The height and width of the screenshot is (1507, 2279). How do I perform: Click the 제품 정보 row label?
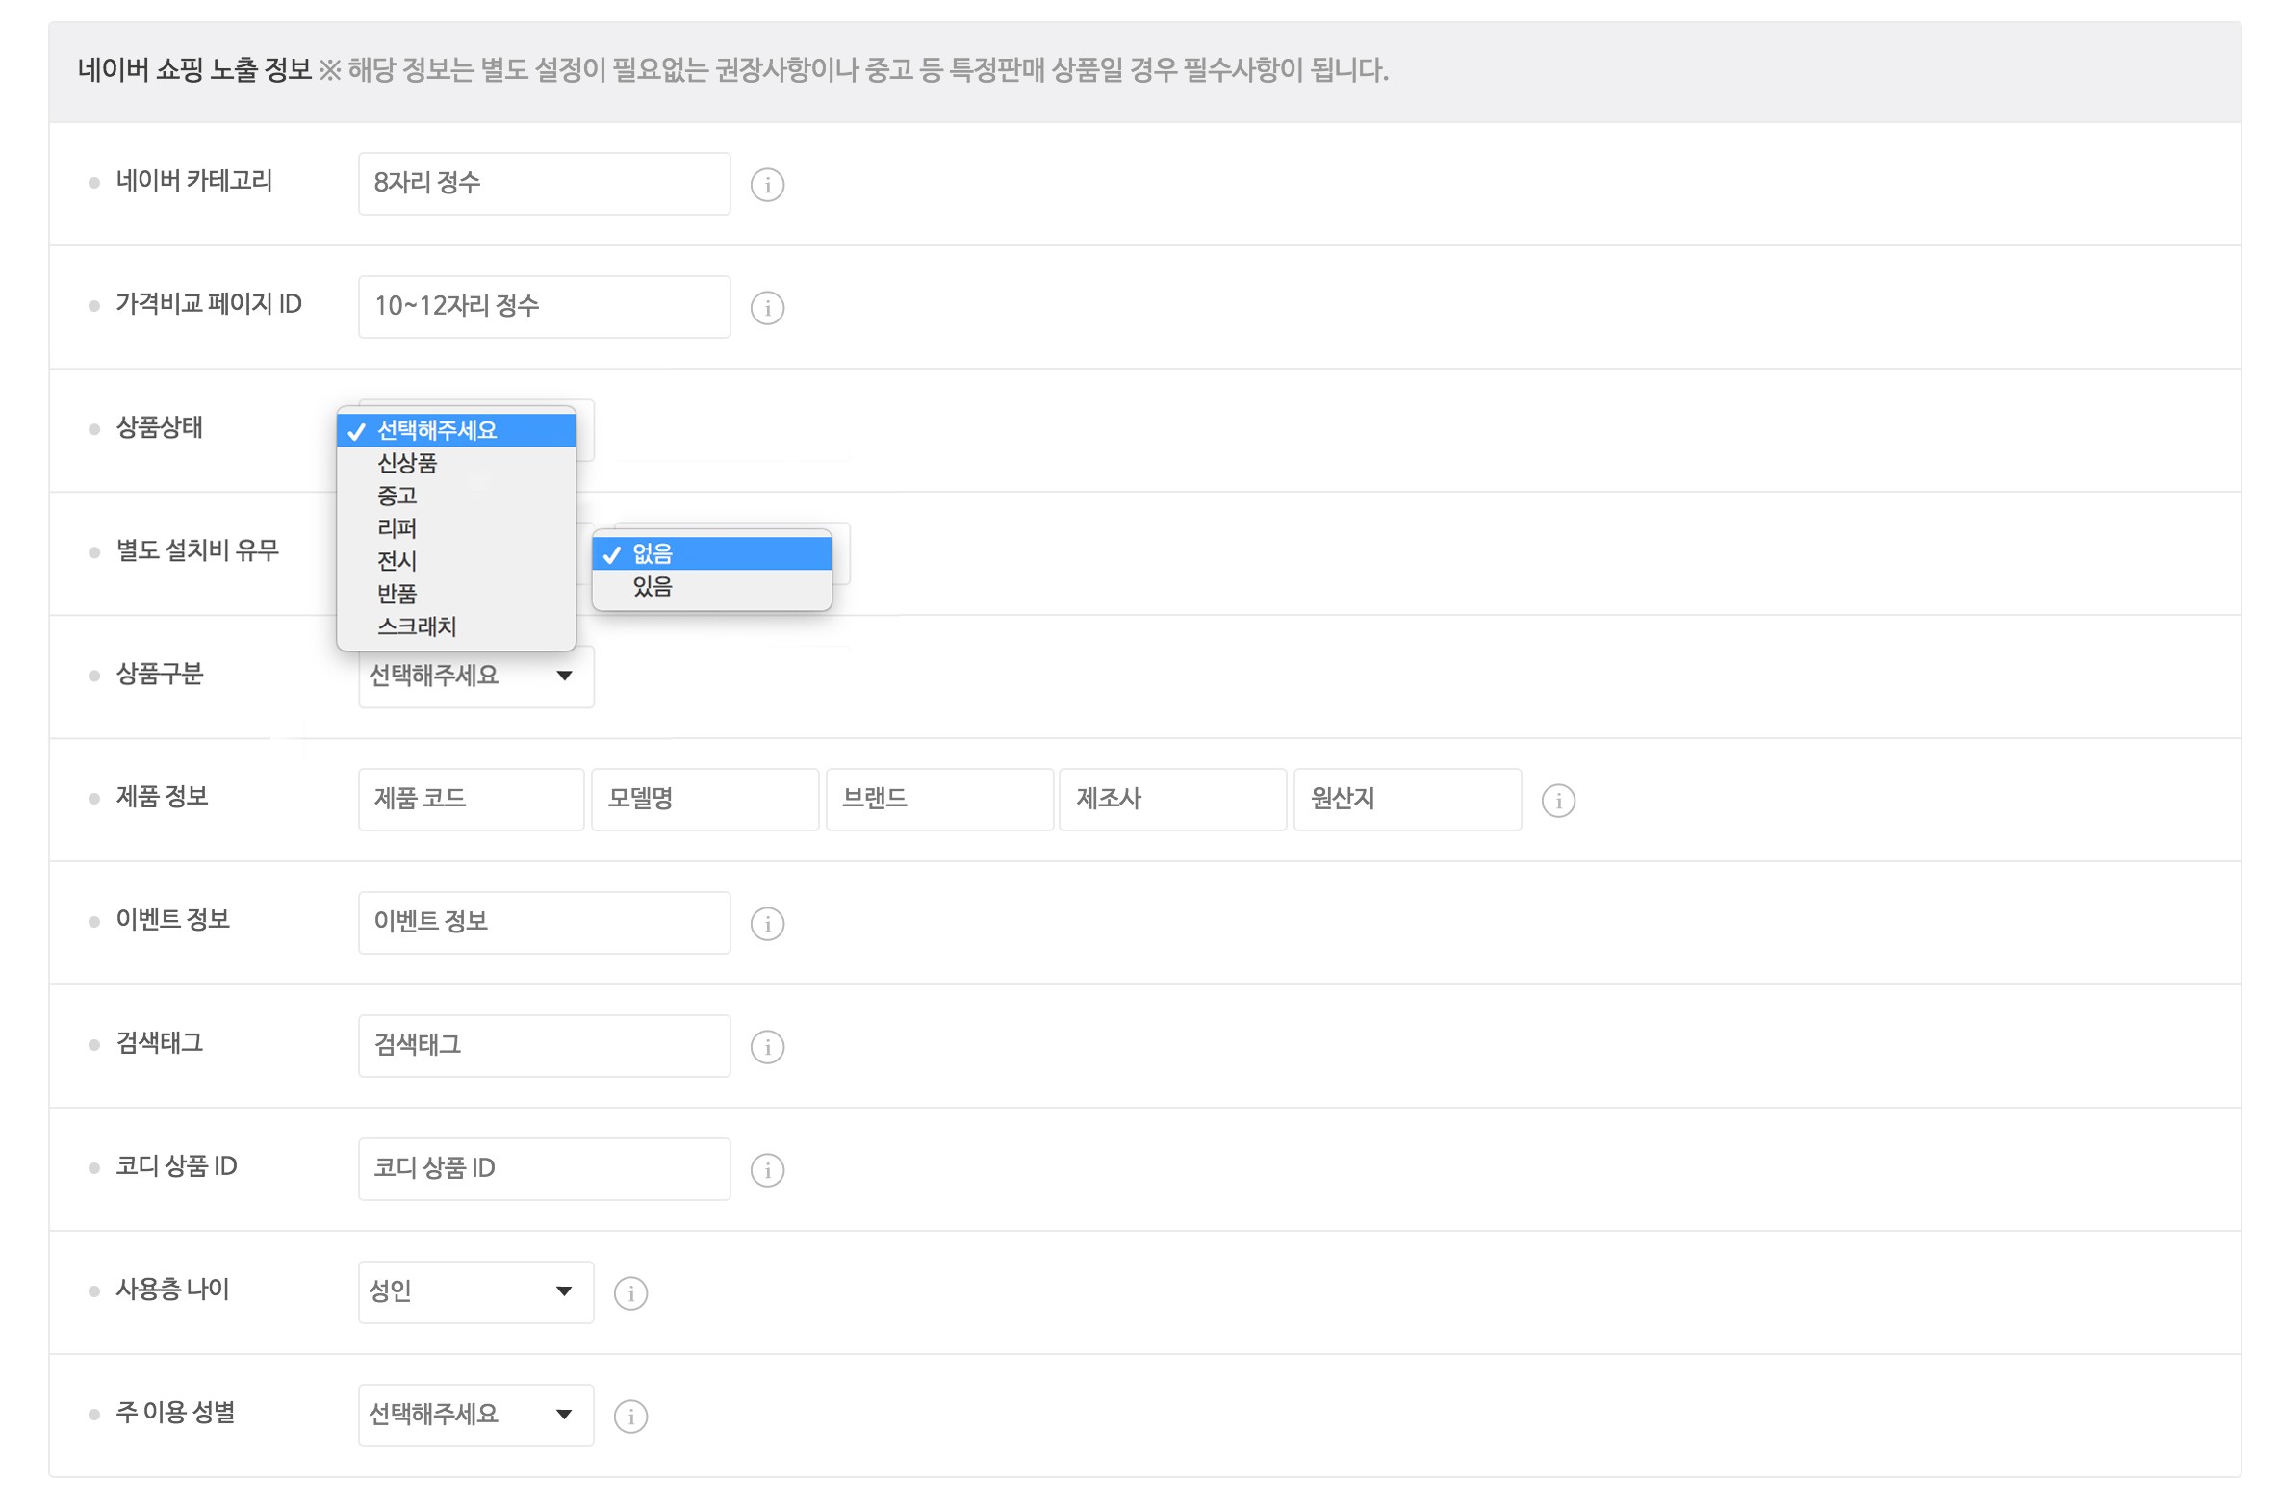(163, 797)
